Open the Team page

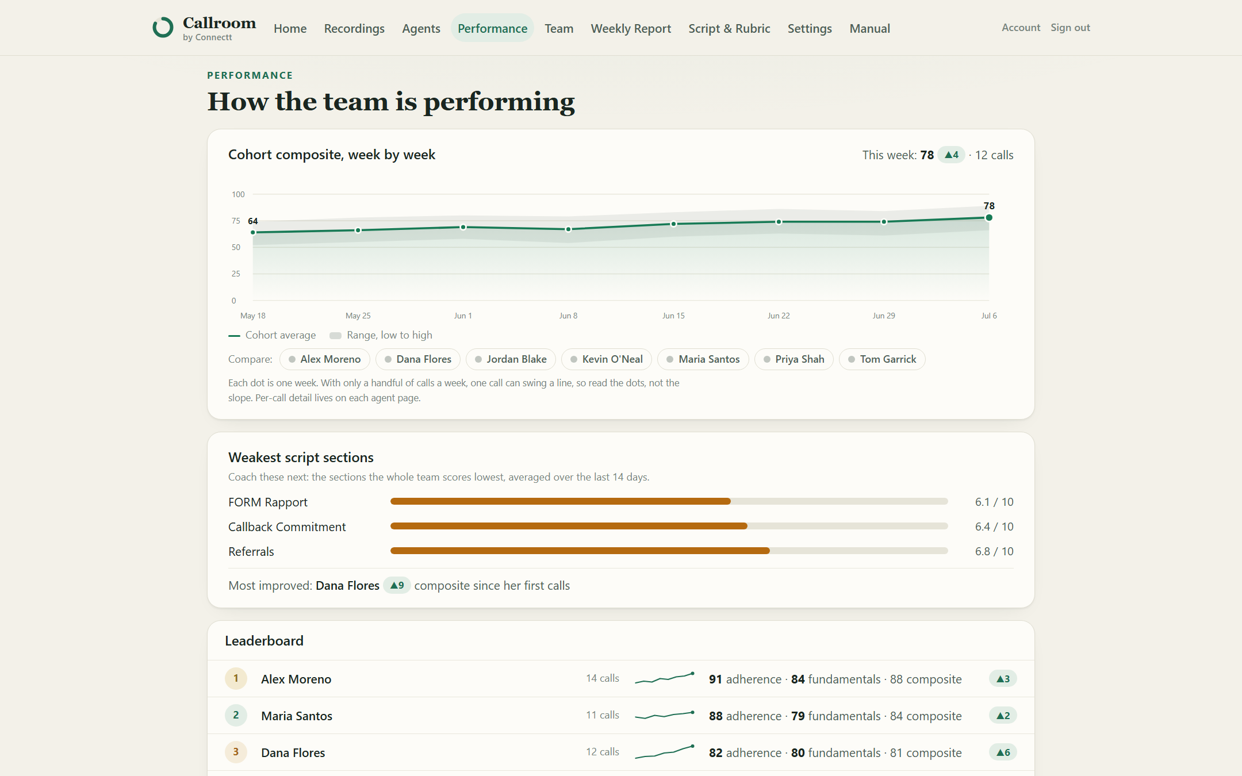[x=559, y=28]
